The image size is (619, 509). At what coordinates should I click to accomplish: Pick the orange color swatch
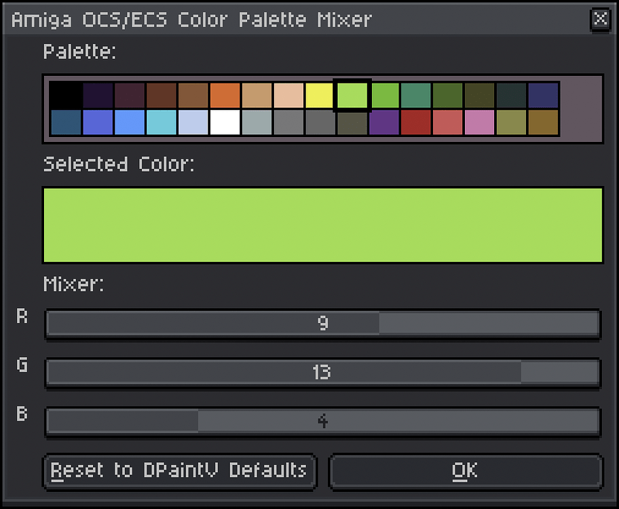[225, 96]
